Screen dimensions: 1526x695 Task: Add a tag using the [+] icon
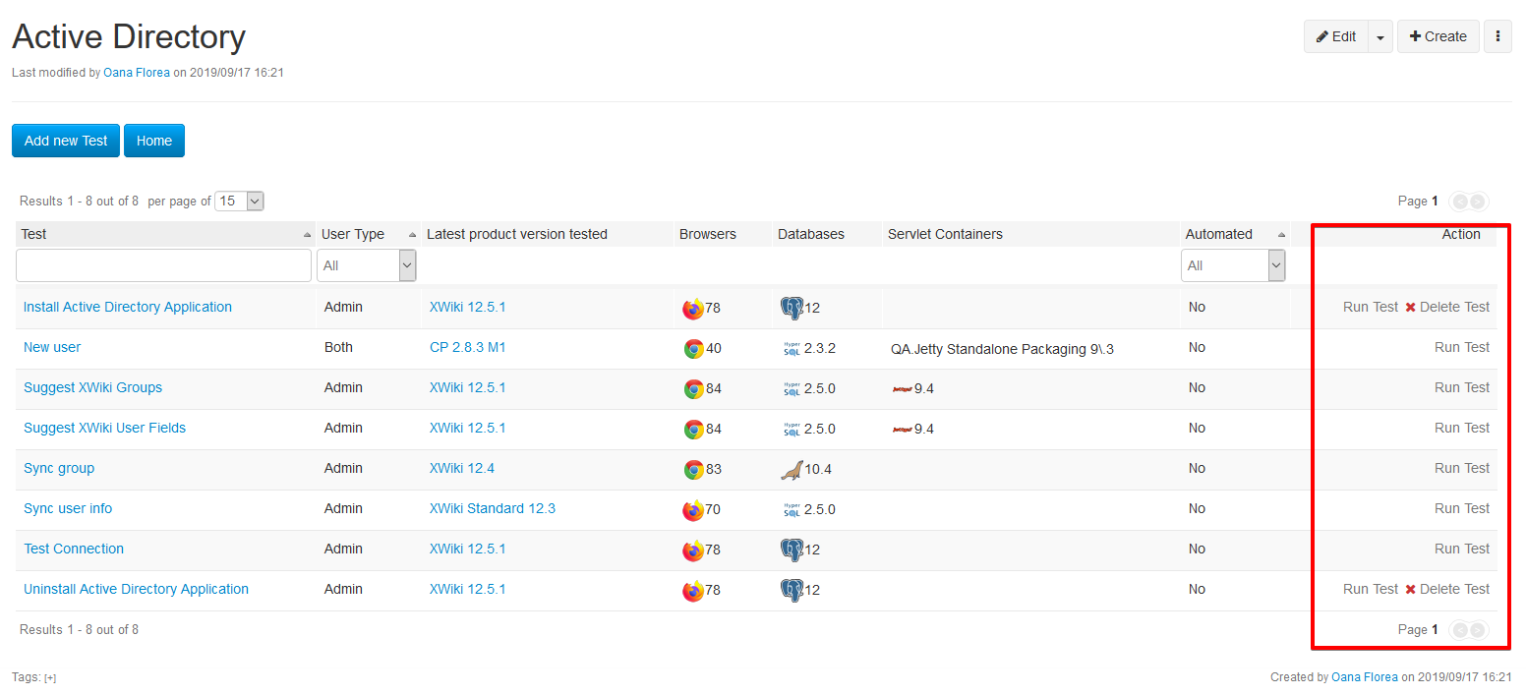click(50, 677)
